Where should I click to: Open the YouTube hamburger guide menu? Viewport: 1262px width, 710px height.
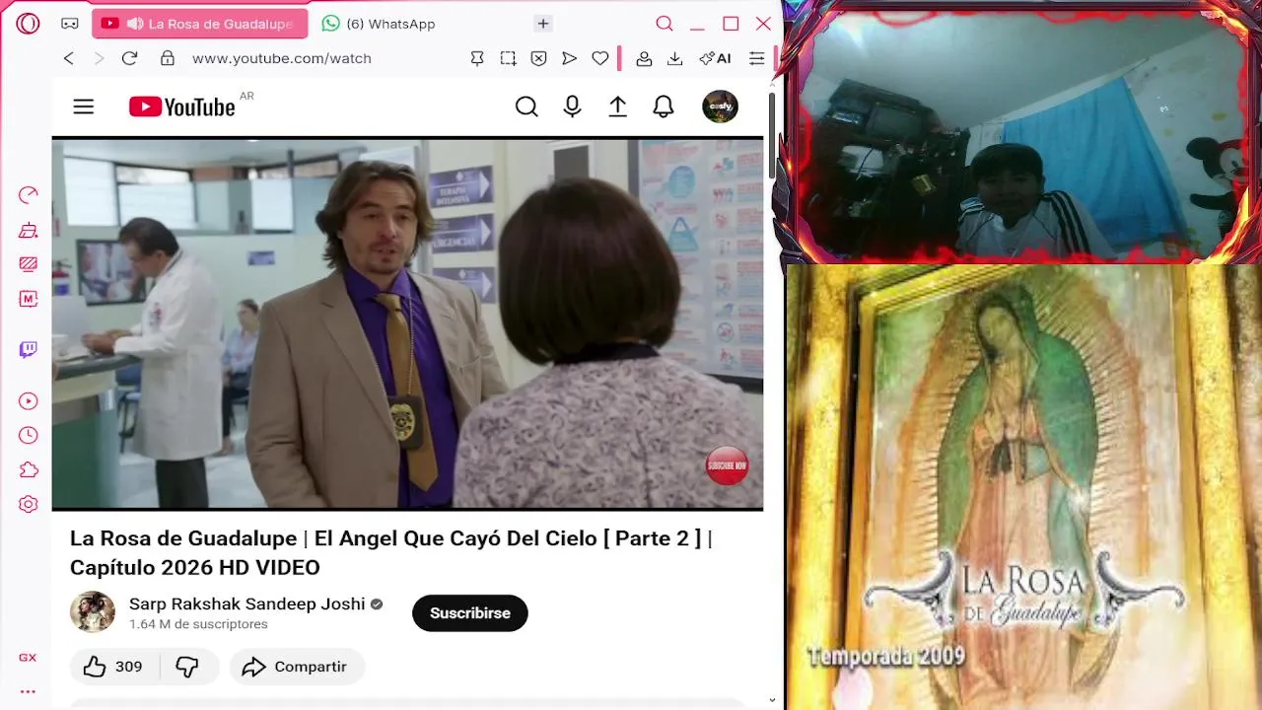(x=83, y=106)
